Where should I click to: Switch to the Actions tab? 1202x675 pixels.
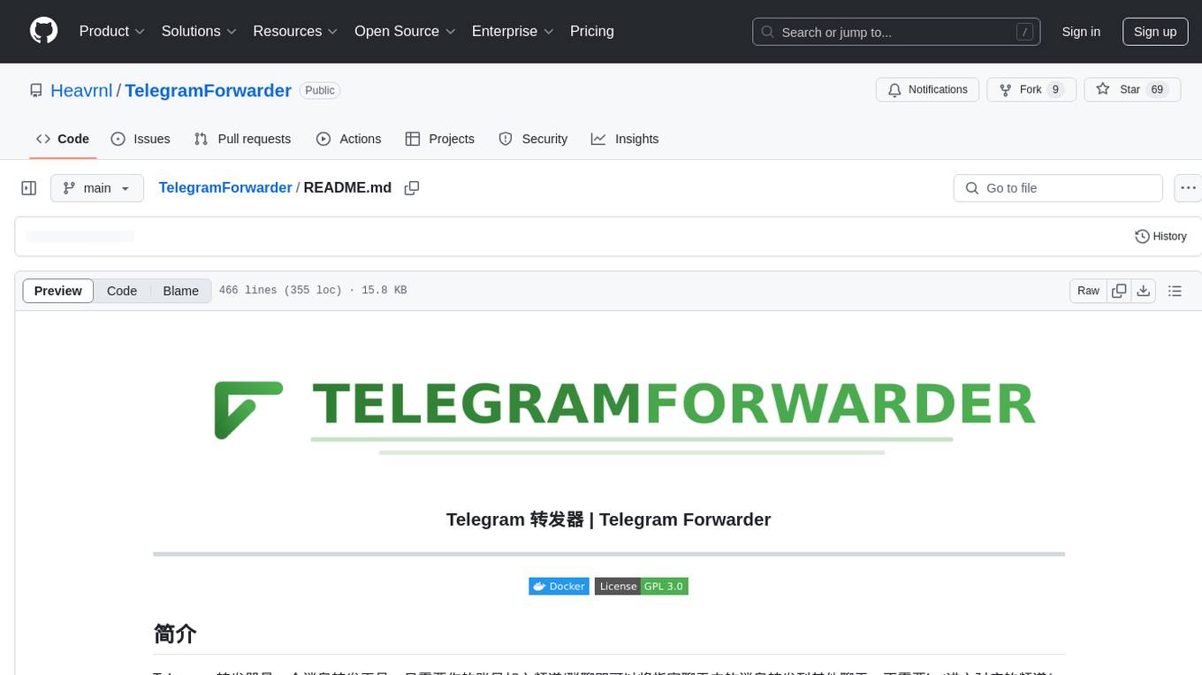[348, 139]
